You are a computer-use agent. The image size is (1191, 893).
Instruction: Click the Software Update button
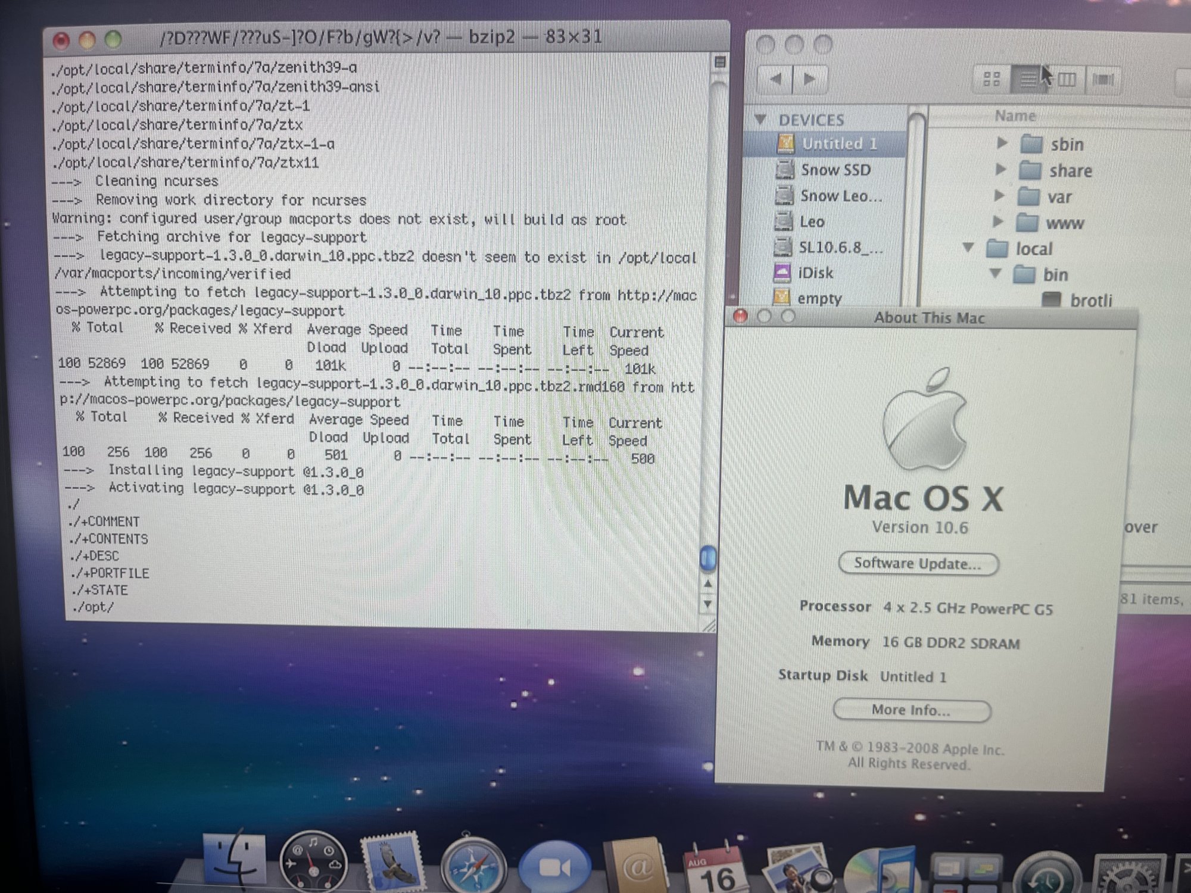pos(918,563)
